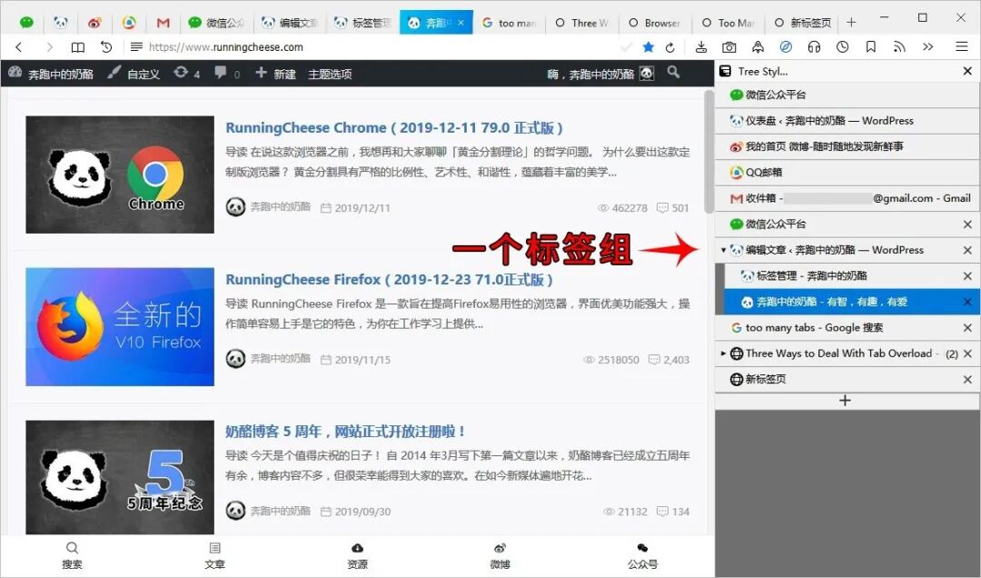The width and height of the screenshot is (981, 578).
Task: Open RunningCheese Chrome article title link
Action: pyautogui.click(x=394, y=128)
